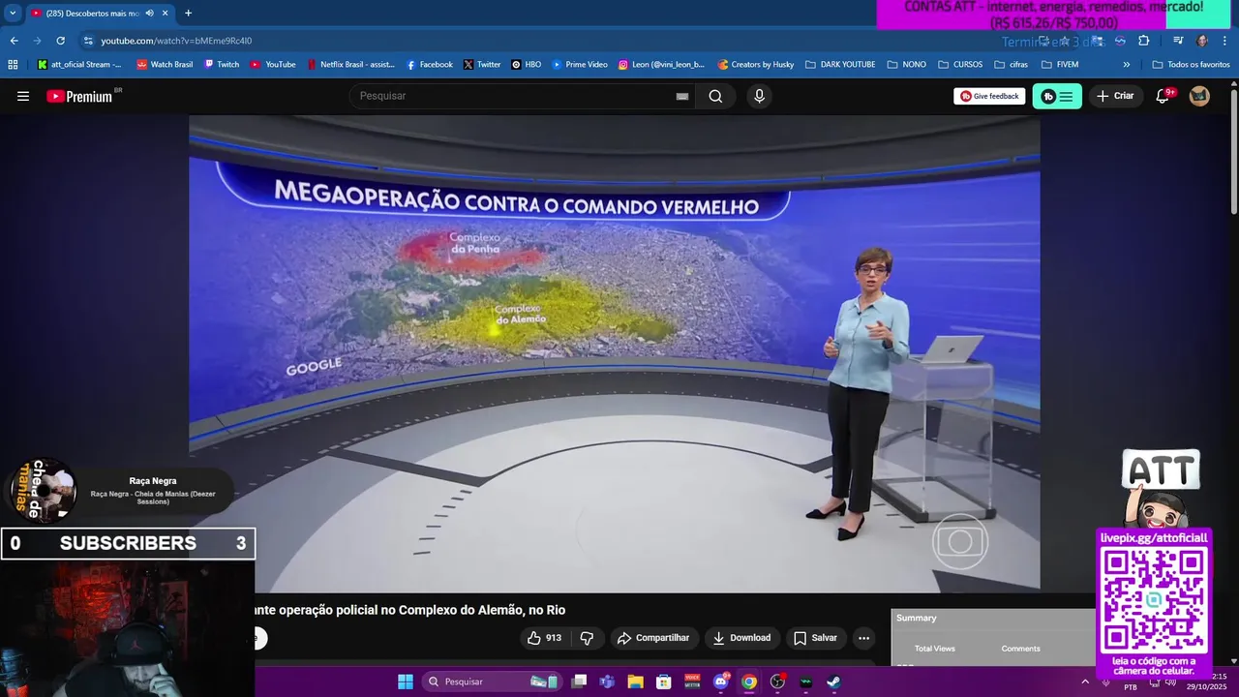Screen dimensions: 1239x697
Task: Open the notifications bell
Action: 1163,96
